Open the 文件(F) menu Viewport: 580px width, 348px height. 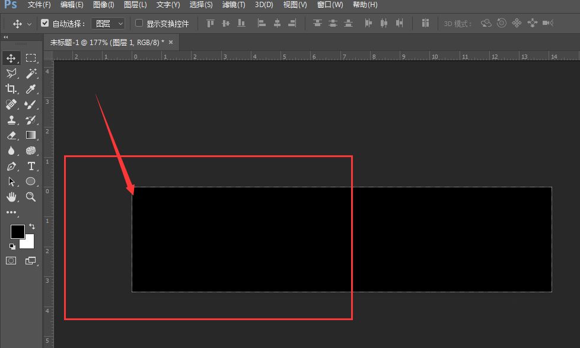pos(39,5)
